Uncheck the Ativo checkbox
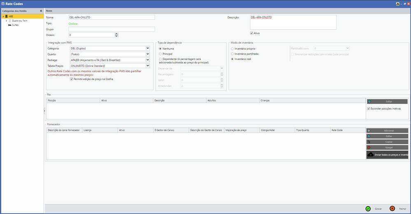The width and height of the screenshot is (411, 214). [252, 33]
